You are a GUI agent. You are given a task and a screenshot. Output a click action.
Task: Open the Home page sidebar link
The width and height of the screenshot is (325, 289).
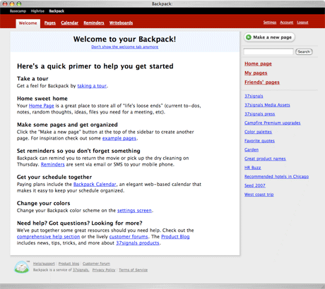pyautogui.click(x=258, y=63)
